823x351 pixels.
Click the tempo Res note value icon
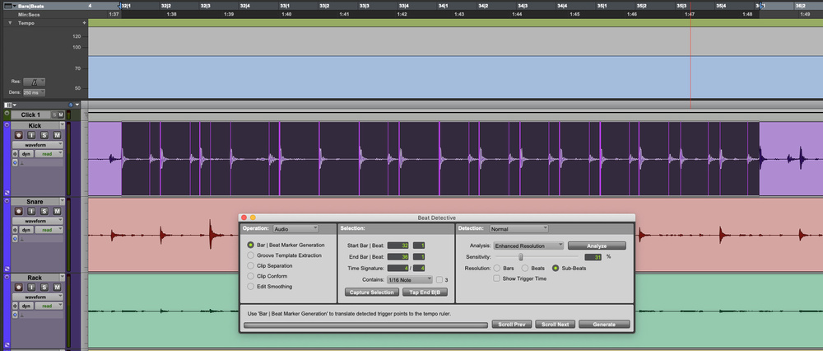[34, 82]
